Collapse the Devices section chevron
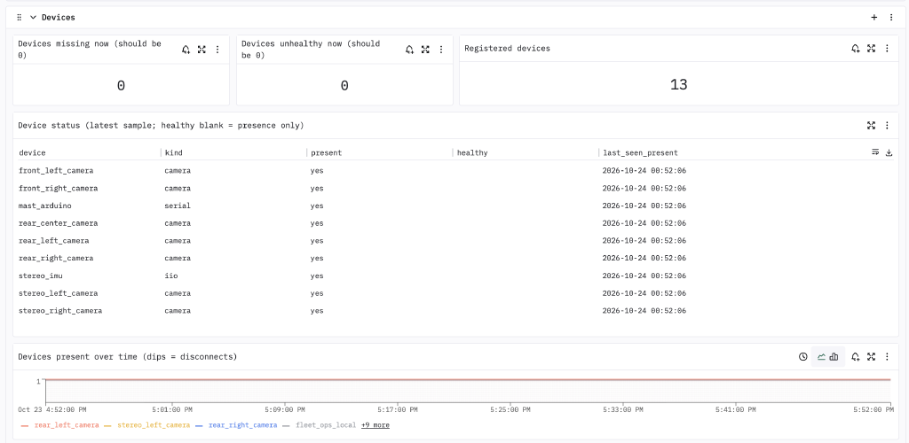909x443 pixels. [x=33, y=18]
